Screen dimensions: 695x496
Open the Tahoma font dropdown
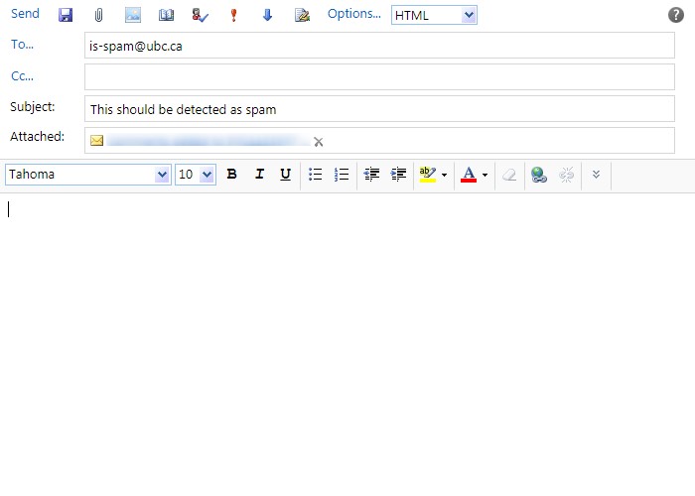coord(163,175)
